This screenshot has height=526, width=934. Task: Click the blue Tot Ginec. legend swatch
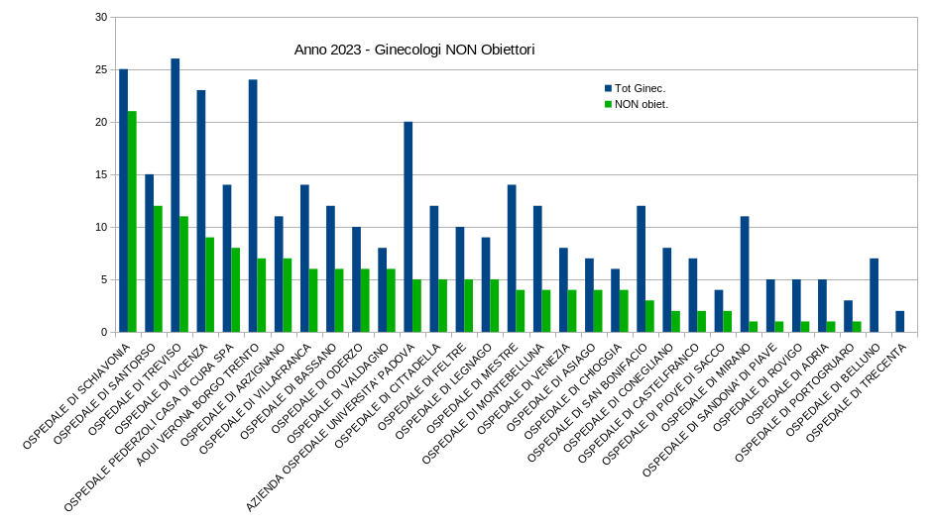pos(608,88)
